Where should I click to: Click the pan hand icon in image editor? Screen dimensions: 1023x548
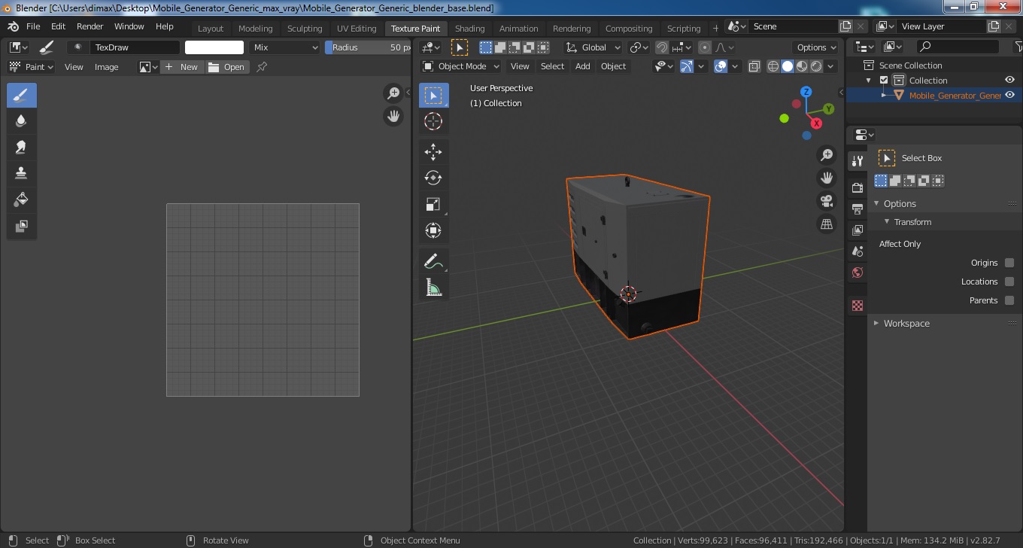[x=393, y=116]
